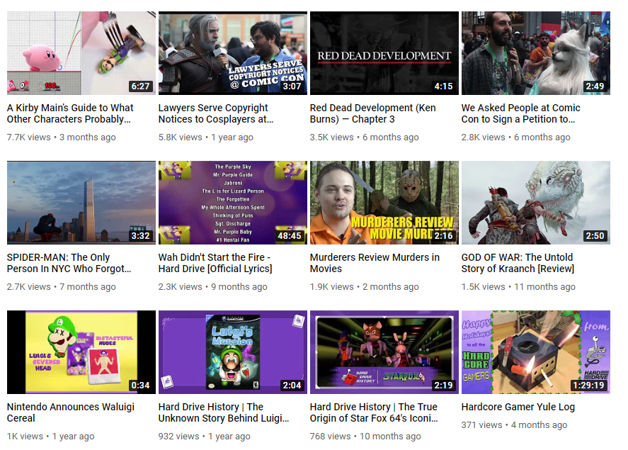The height and width of the screenshot is (450, 628).
Task: Click '2.8K views • 6 months ago' text
Action: pos(515,137)
